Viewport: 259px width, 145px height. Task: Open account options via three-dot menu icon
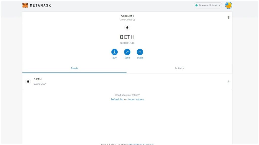tap(229, 17)
